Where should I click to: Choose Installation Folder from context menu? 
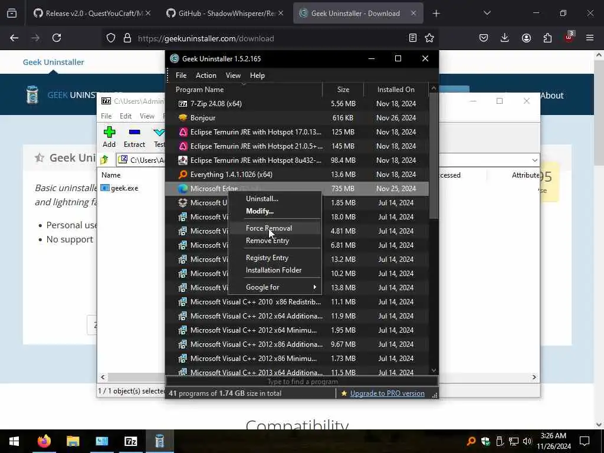275,270
